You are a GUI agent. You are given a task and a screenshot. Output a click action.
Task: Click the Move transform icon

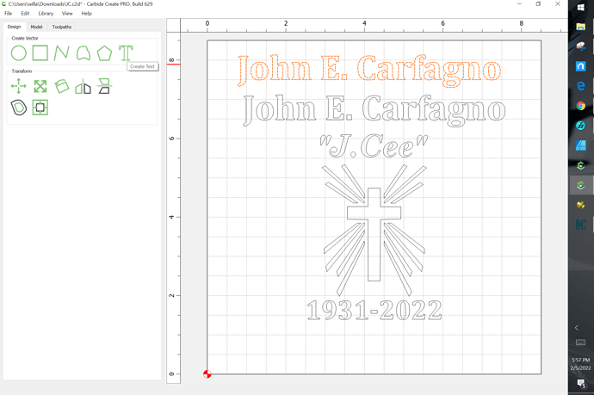19,86
